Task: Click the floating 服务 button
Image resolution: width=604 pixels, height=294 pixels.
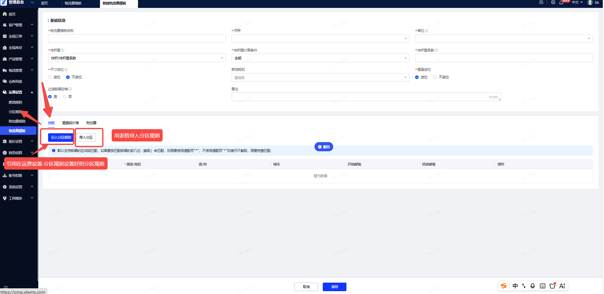Action: (324, 147)
